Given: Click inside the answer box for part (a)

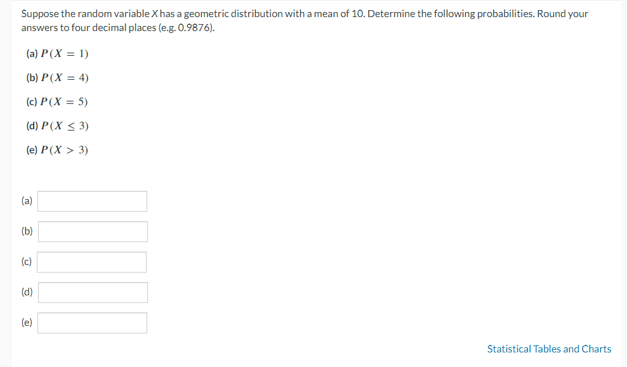Looking at the screenshot, I should [92, 201].
